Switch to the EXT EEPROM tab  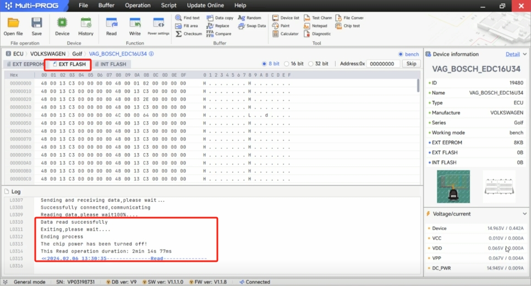point(25,64)
